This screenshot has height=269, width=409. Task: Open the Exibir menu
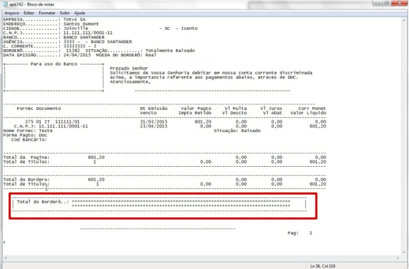64,13
